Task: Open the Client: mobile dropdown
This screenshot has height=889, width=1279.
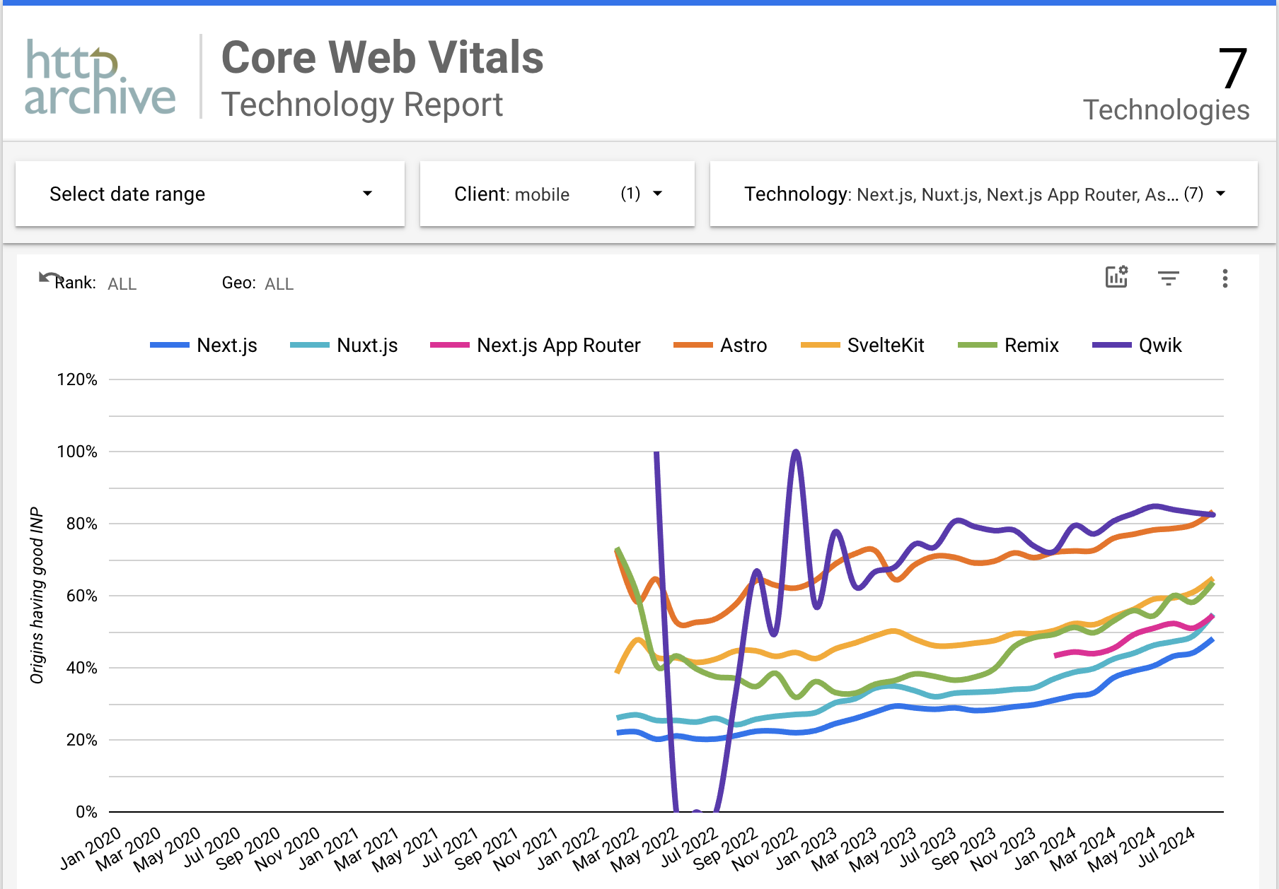Action: click(557, 194)
